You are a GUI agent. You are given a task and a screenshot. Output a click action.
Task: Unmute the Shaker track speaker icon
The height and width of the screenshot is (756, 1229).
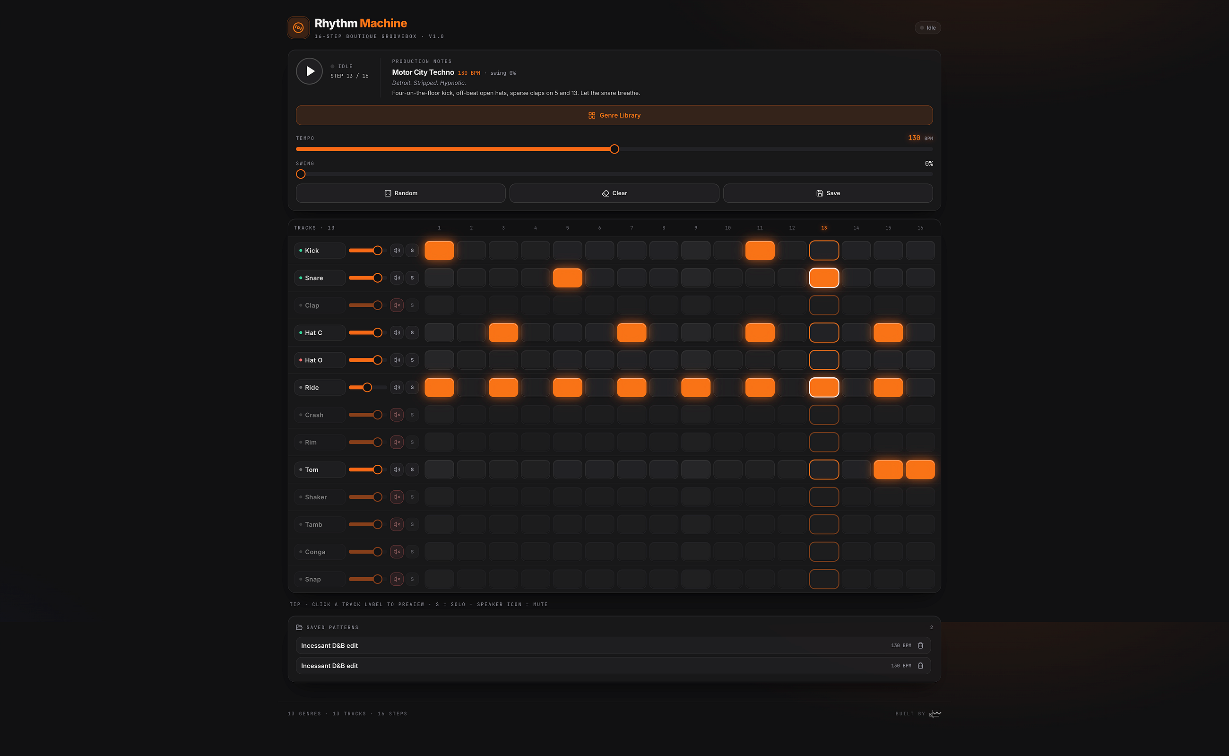click(x=397, y=497)
